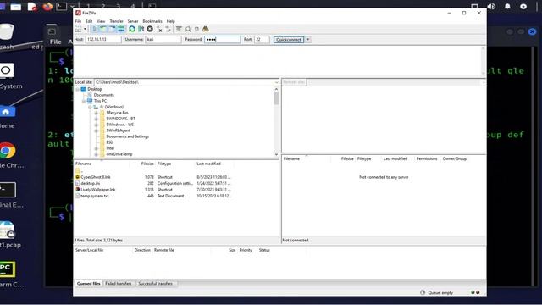Open FileZilla File menu
542x305 pixels.
click(x=79, y=21)
